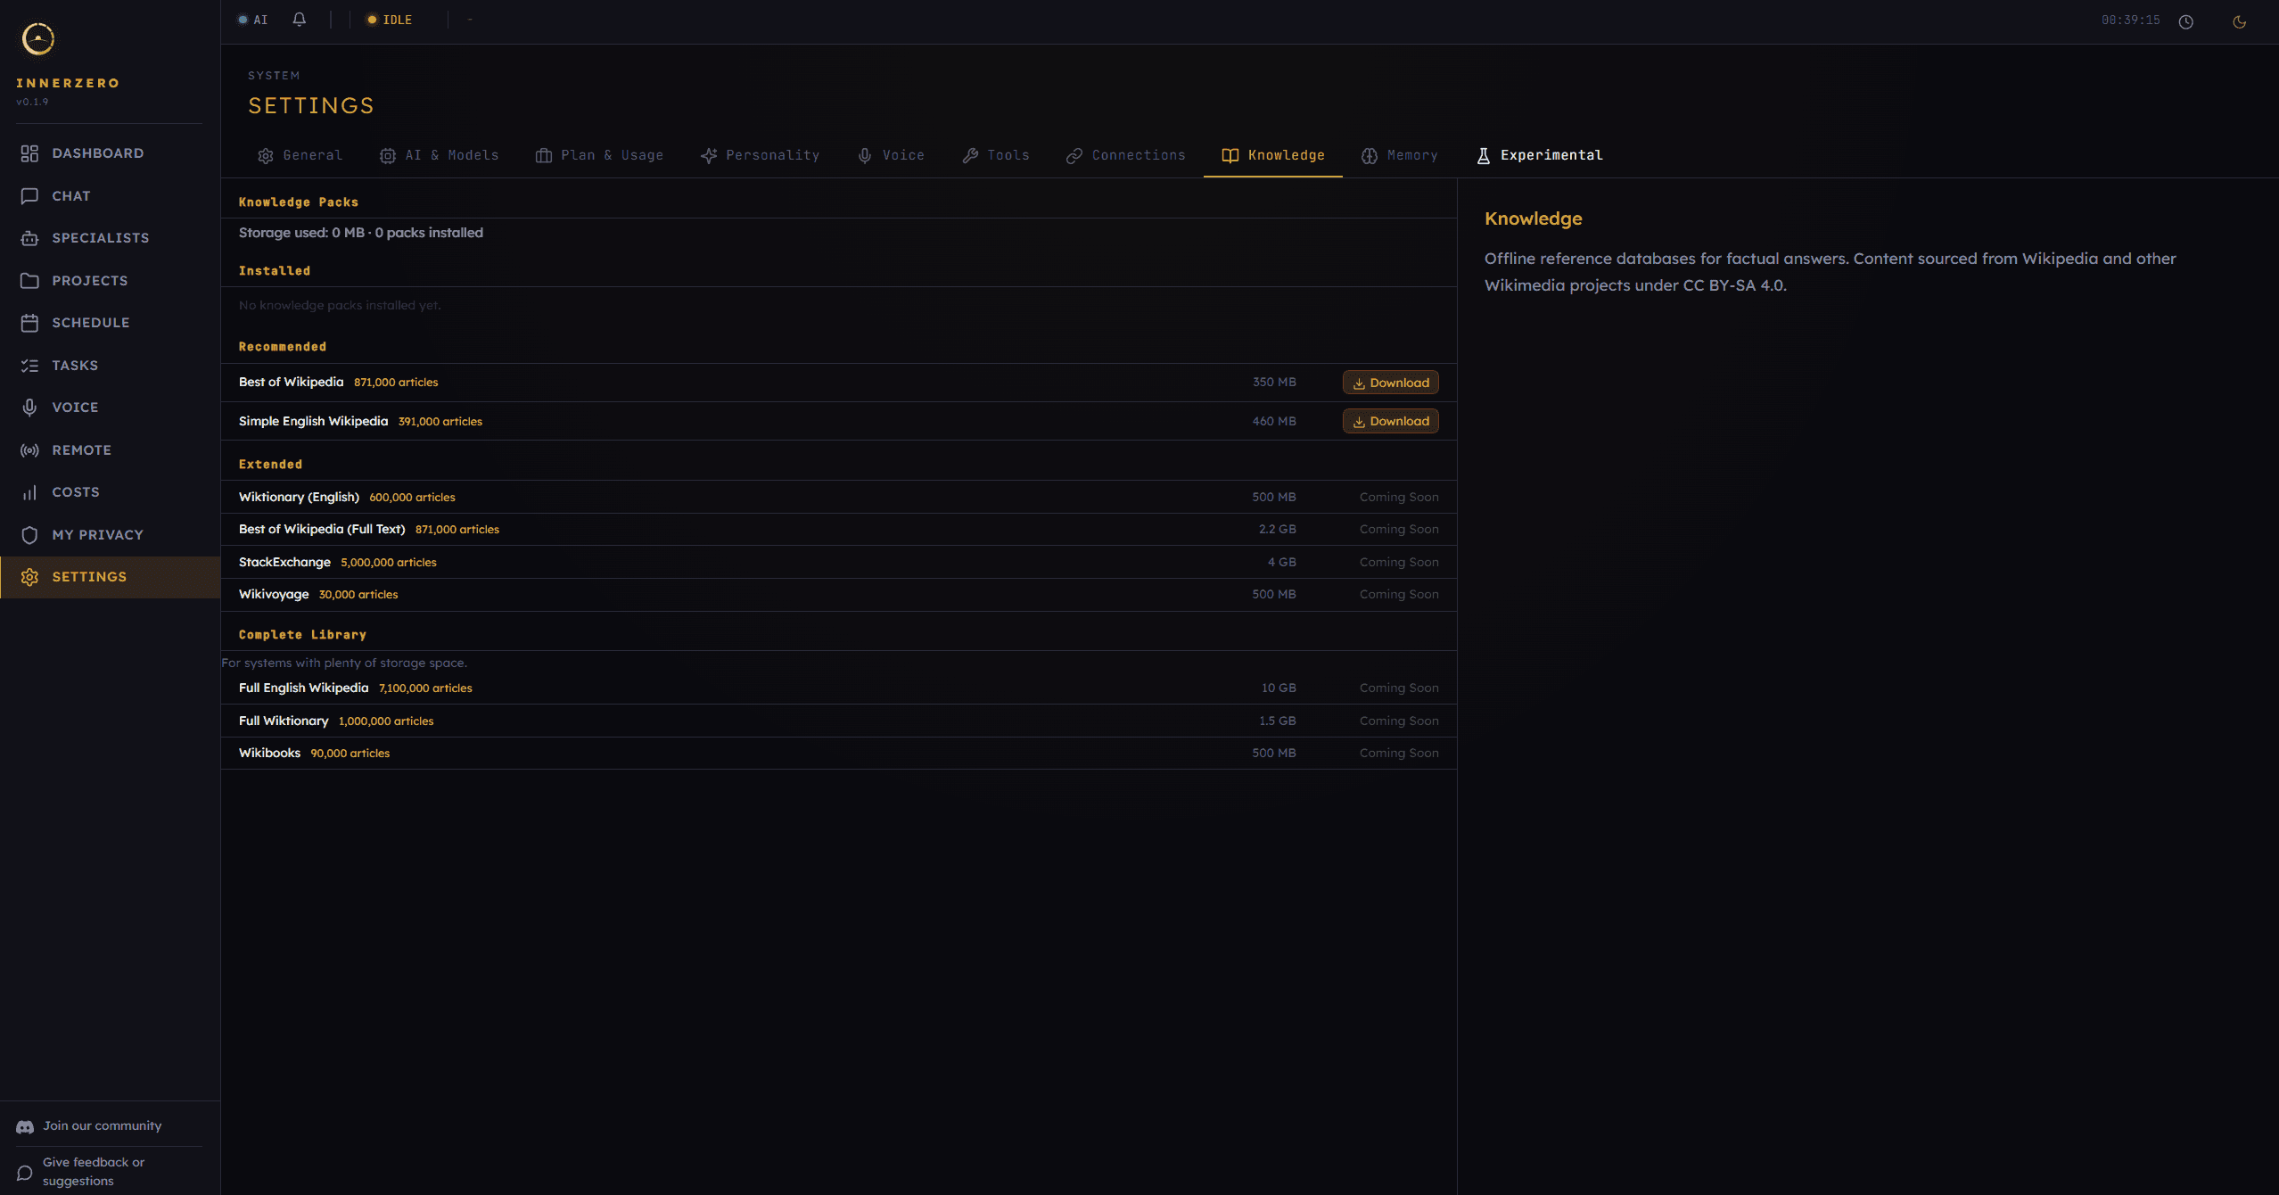Go to the My Privacy page
2279x1195 pixels.
point(98,535)
